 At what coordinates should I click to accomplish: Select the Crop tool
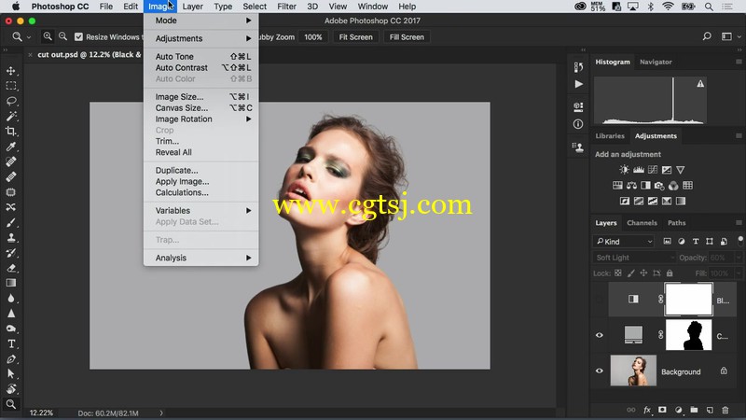(x=11, y=132)
